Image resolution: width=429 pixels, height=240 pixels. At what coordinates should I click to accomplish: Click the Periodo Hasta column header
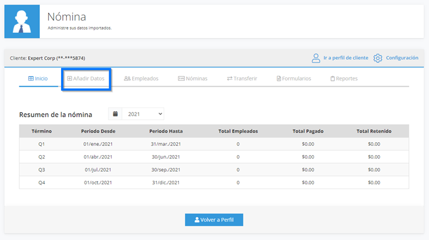click(x=166, y=131)
